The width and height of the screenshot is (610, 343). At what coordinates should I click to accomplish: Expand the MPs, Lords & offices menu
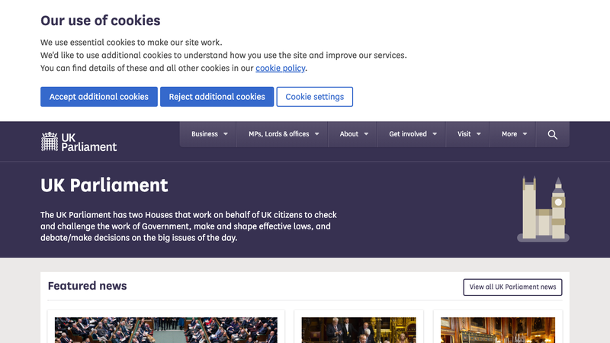click(x=284, y=134)
